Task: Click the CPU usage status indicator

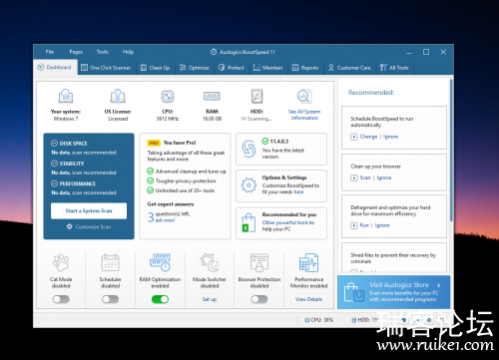Action: point(319,320)
